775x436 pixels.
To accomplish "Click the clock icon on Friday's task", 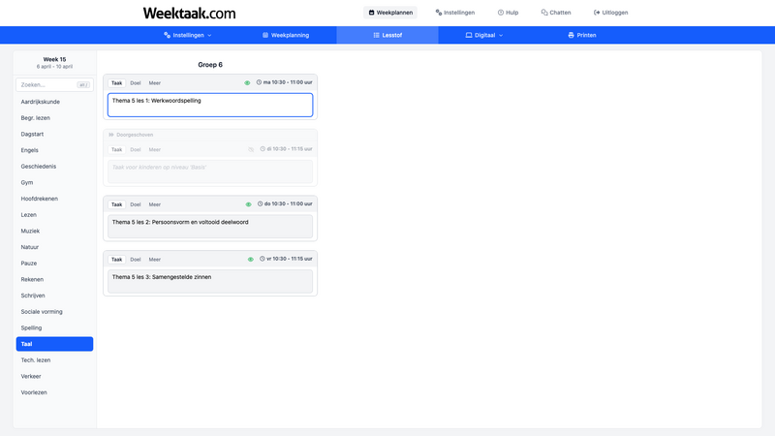I will (262, 259).
